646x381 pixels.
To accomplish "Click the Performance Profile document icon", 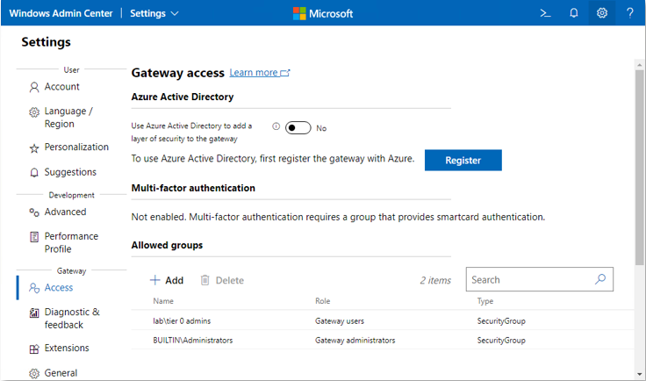I will 34,237.
